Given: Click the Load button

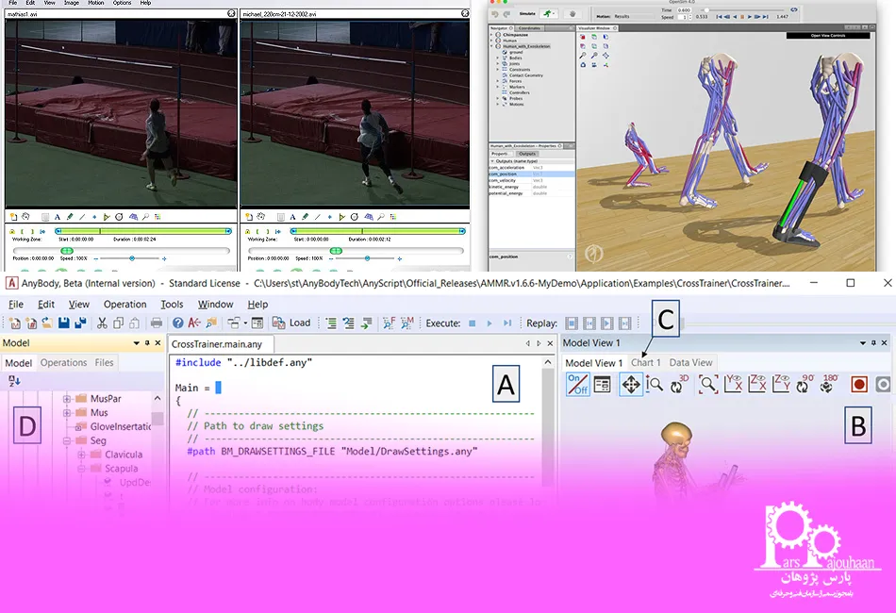Looking at the screenshot, I should [291, 323].
